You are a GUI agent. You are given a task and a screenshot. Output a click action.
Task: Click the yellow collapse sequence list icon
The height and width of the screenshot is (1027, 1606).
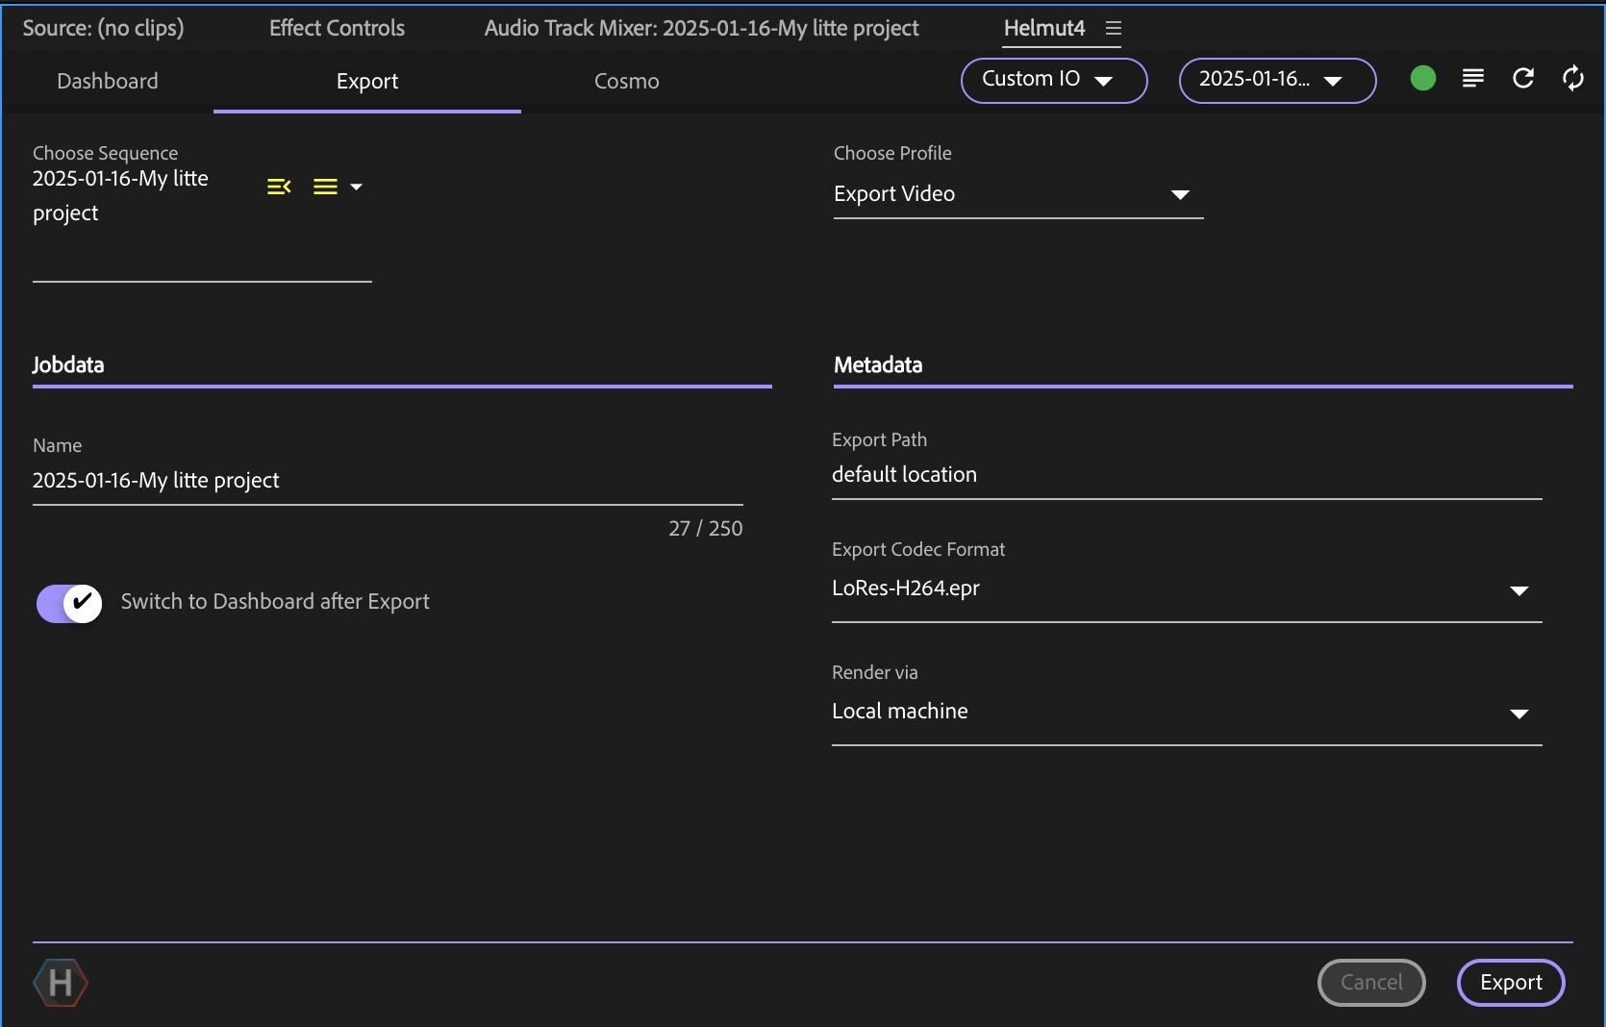(279, 187)
